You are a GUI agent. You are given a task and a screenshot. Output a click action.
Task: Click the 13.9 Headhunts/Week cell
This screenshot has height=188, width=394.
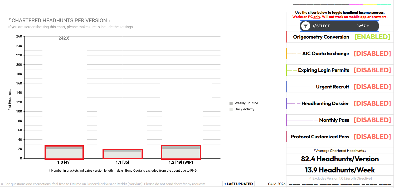click(340, 170)
